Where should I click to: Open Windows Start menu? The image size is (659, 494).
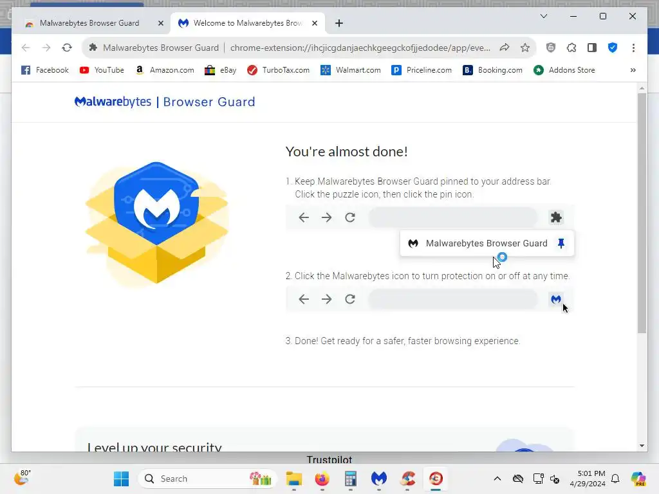point(122,479)
